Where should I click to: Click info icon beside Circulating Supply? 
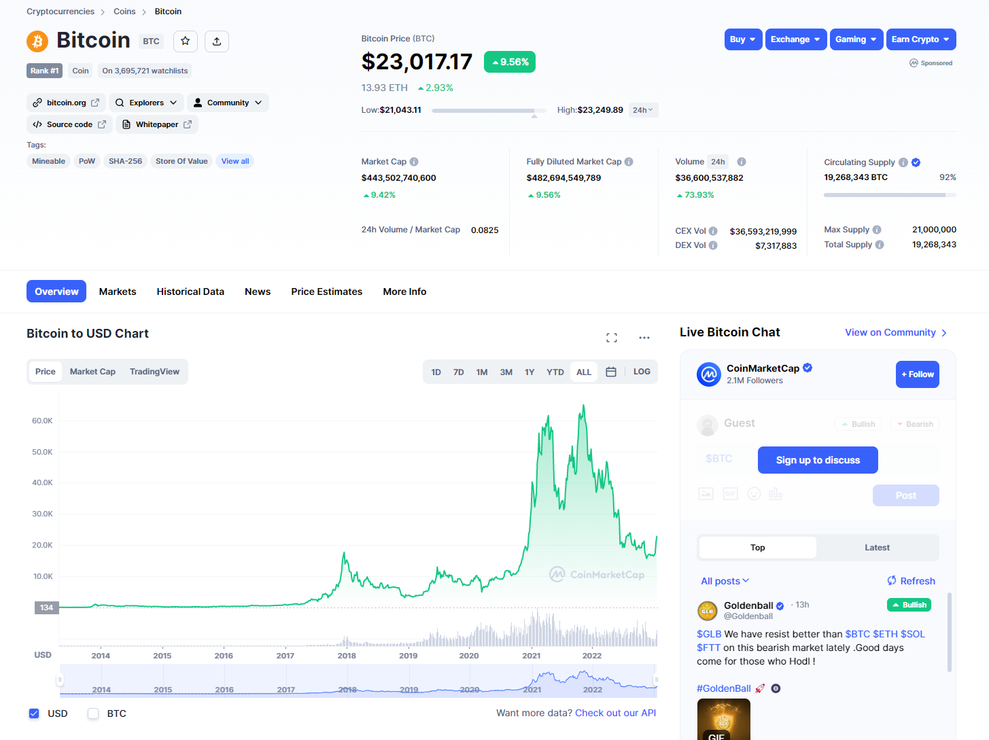903,162
